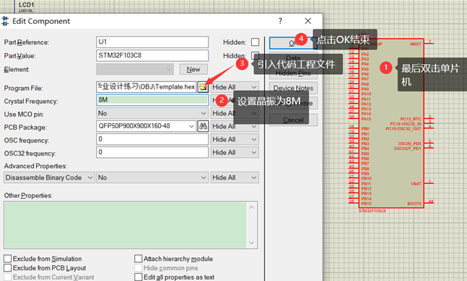Click the OSC frequency input field
This screenshot has width=467, height=281.
(x=152, y=139)
